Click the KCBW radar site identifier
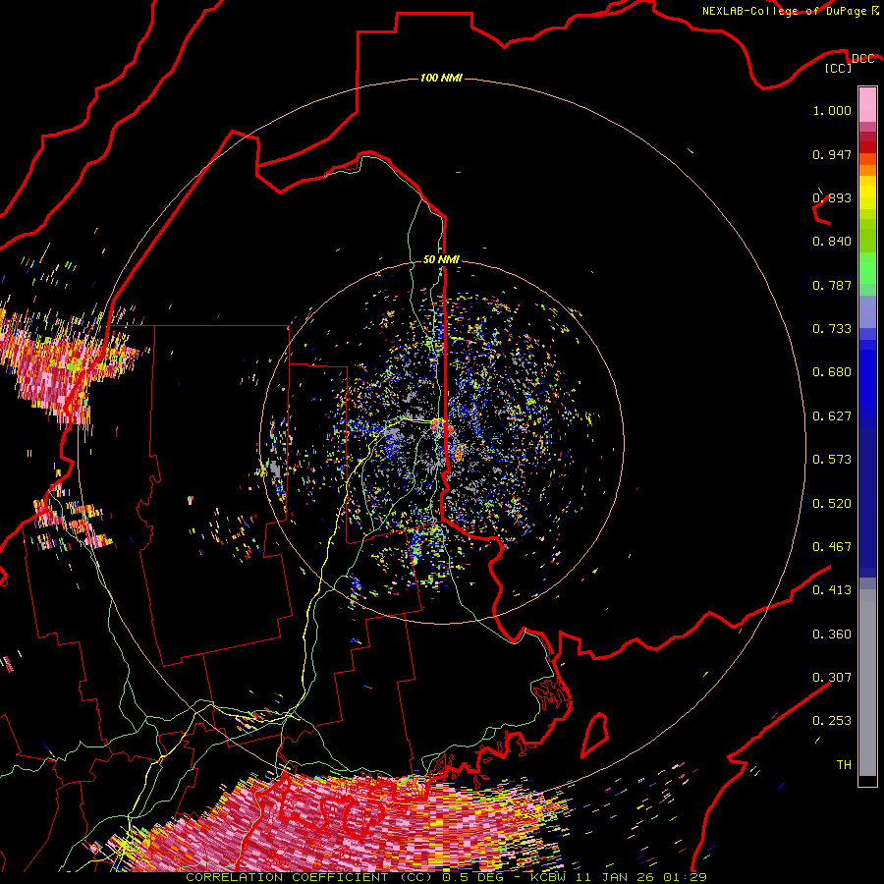 point(550,877)
